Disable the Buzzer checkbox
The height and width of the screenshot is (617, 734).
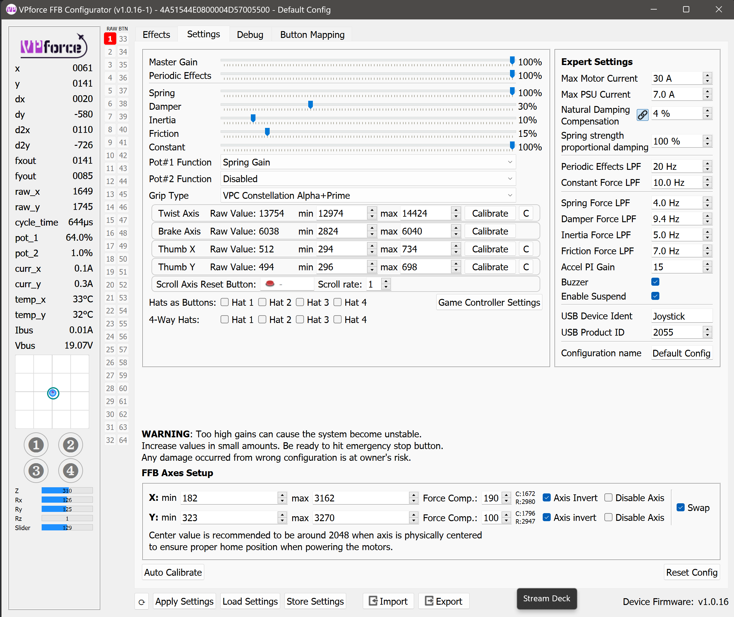[655, 282]
